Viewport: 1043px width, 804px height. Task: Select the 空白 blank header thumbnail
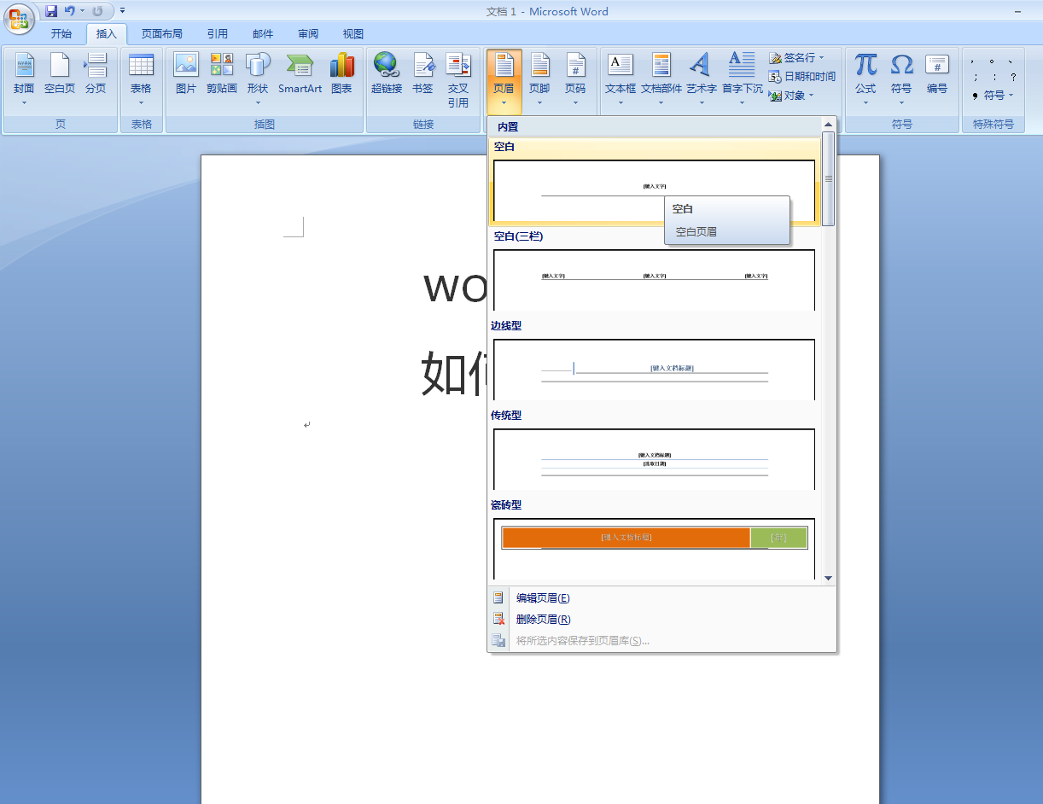tap(654, 190)
